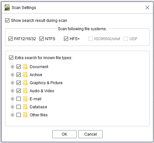This screenshot has height=143, width=154.
Task: Uncheck the Graphics & Picture checkbox
Action: click(x=18, y=83)
